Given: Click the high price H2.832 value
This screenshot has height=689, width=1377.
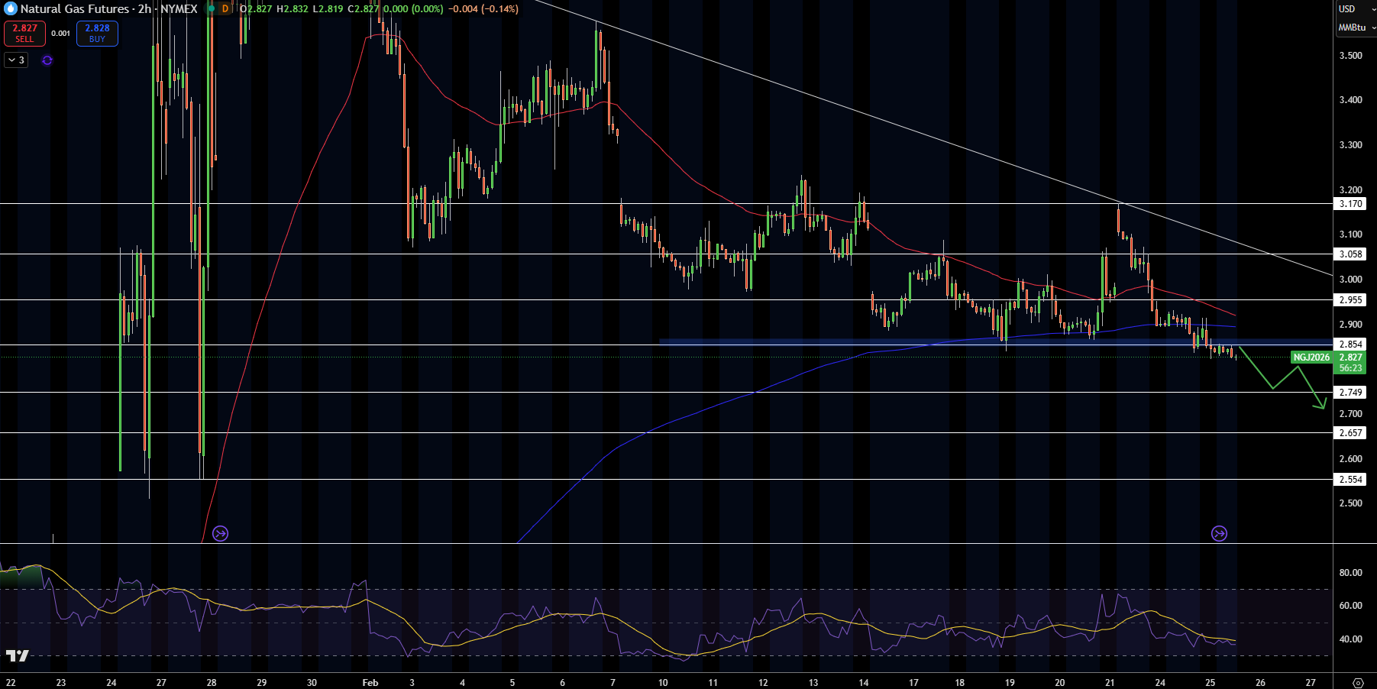Looking at the screenshot, I should (x=293, y=9).
